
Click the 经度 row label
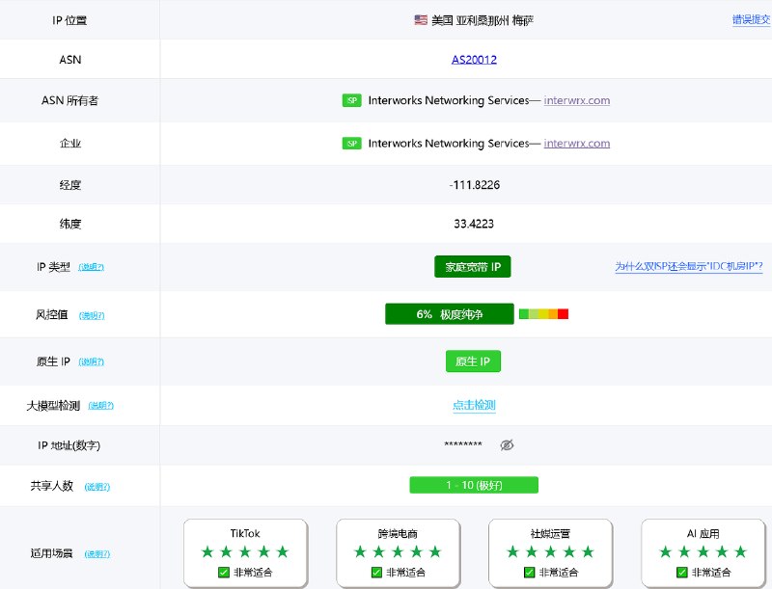click(69, 185)
